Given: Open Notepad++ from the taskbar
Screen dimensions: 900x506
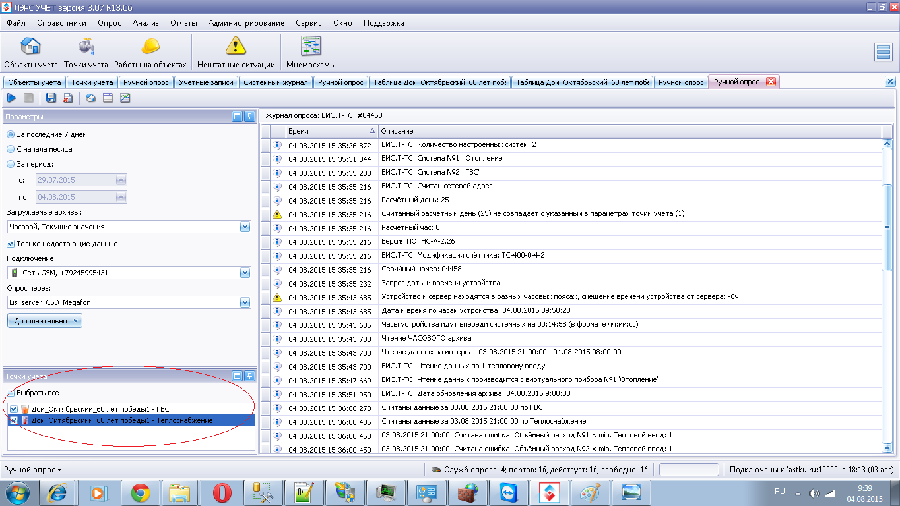Looking at the screenshot, I should tap(304, 492).
